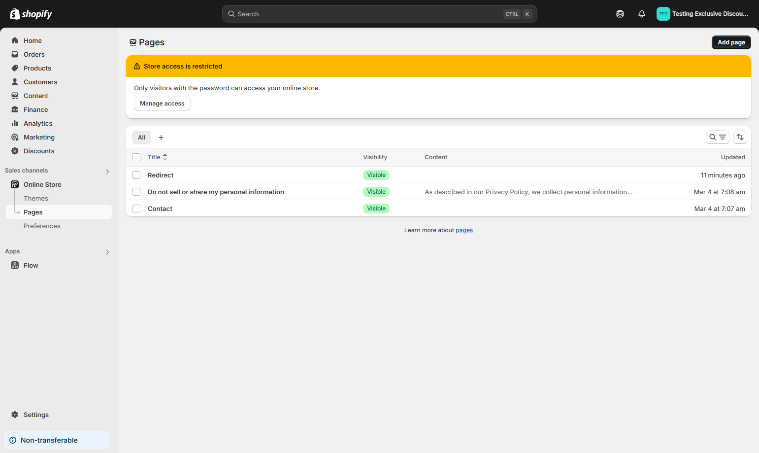Open the Redirect page title

point(161,175)
